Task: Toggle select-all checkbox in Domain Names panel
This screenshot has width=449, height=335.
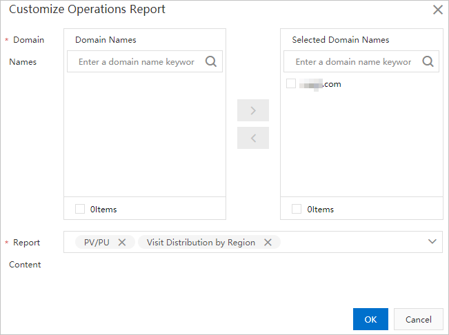Action: coord(80,209)
